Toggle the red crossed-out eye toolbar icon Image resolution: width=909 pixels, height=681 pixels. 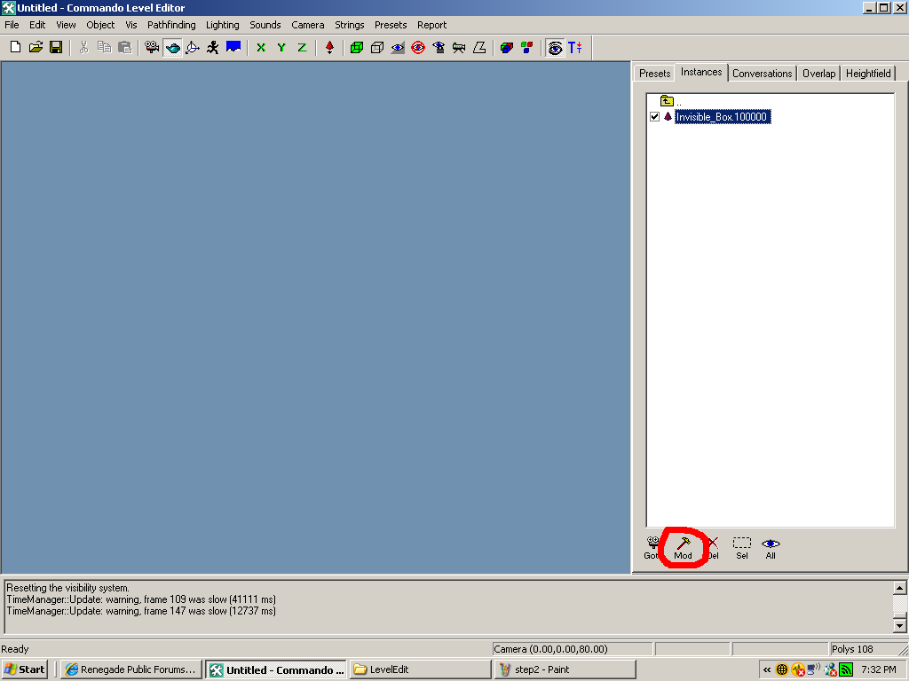(418, 47)
